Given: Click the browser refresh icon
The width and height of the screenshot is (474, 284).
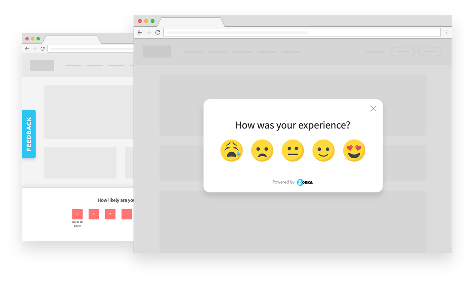Looking at the screenshot, I should 157,32.
